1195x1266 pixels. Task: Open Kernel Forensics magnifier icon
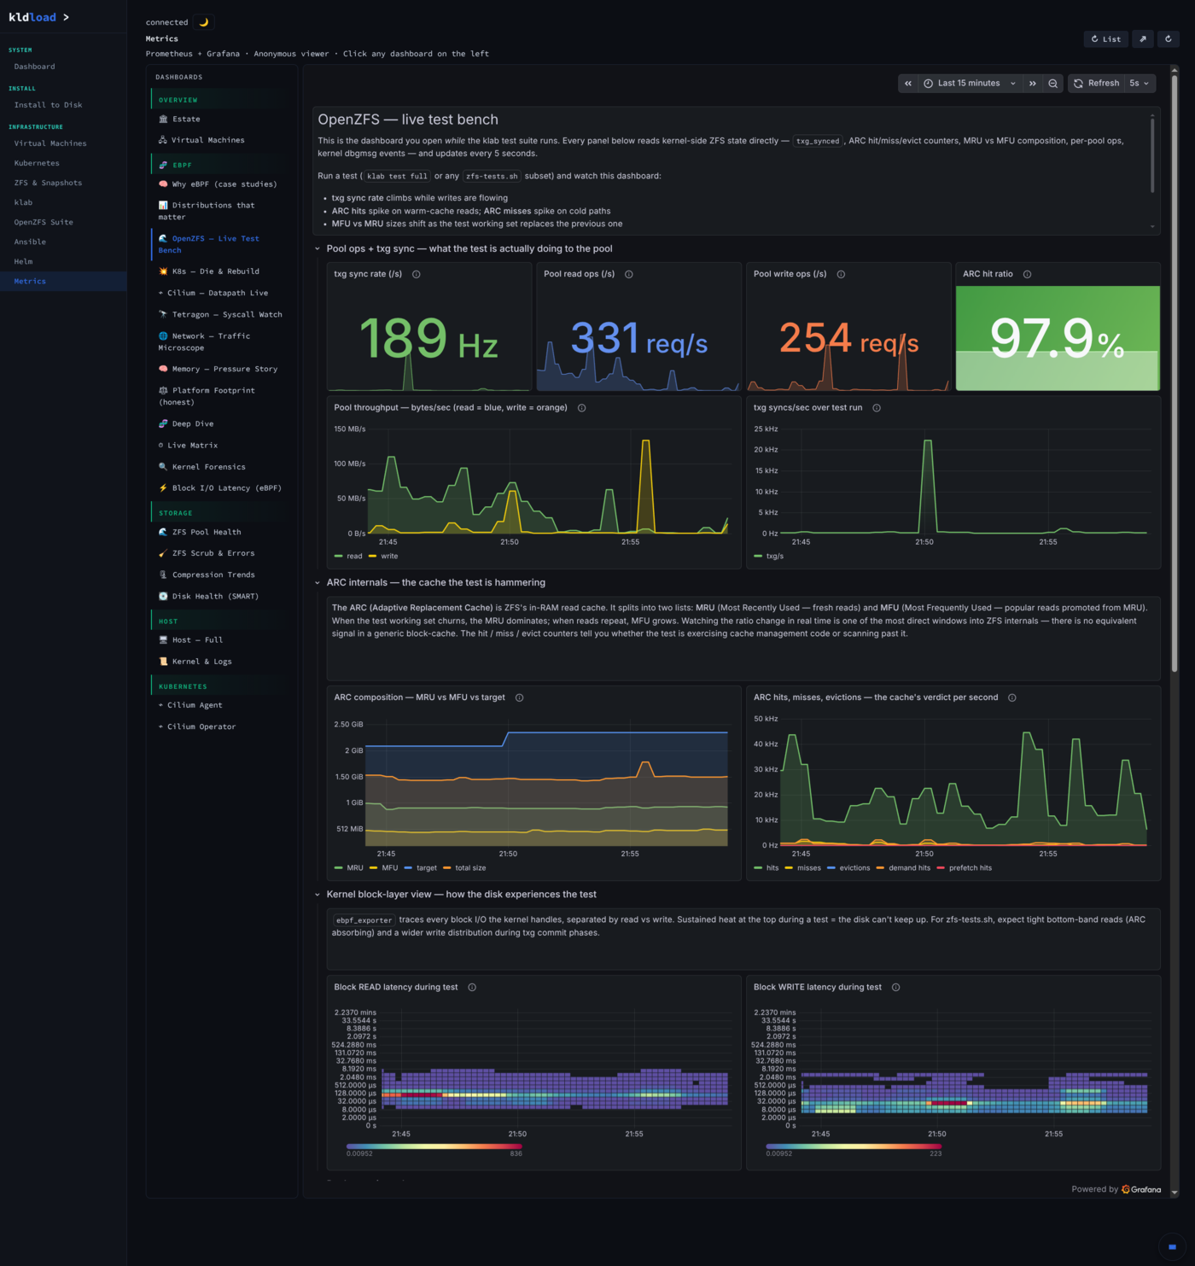click(163, 467)
